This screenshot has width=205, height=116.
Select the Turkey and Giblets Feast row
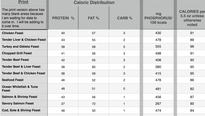20,46
